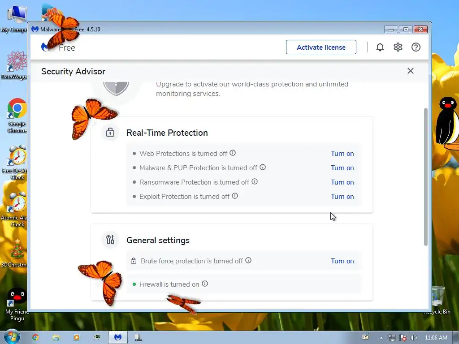Open the Windows Start orb
The height and width of the screenshot is (344, 459).
[12, 337]
